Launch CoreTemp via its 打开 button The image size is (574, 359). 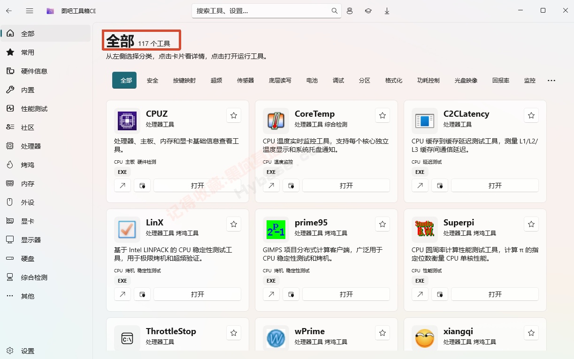pyautogui.click(x=346, y=186)
